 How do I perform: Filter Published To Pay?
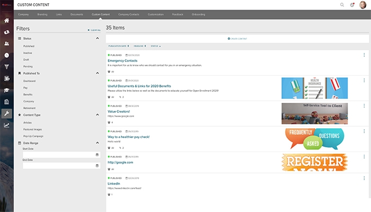pyautogui.click(x=25, y=88)
